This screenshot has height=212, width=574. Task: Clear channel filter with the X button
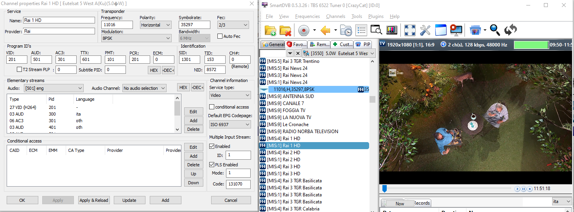(x=298, y=53)
